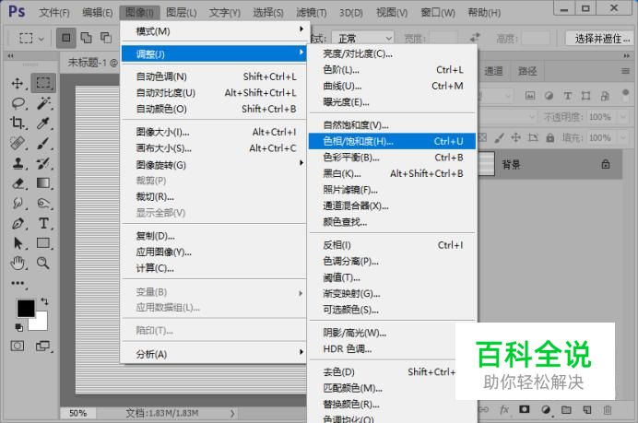Select the Rectangle shape tool
This screenshot has width=638, height=423.
(x=43, y=243)
